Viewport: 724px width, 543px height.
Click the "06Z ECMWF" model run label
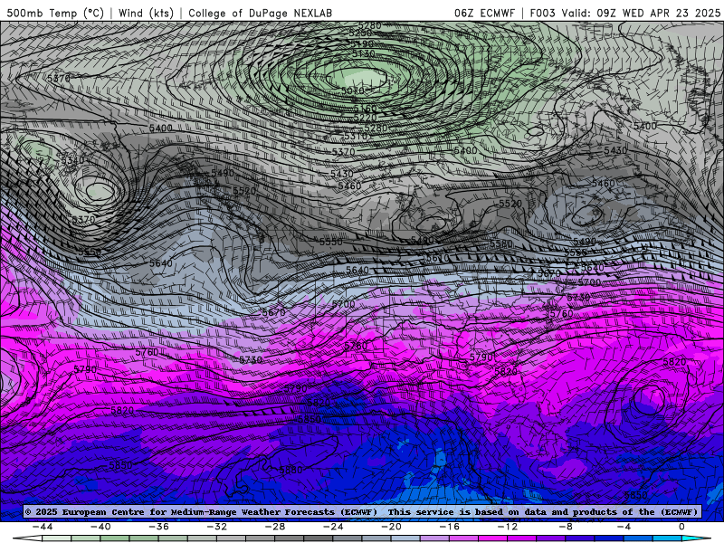[x=484, y=13]
